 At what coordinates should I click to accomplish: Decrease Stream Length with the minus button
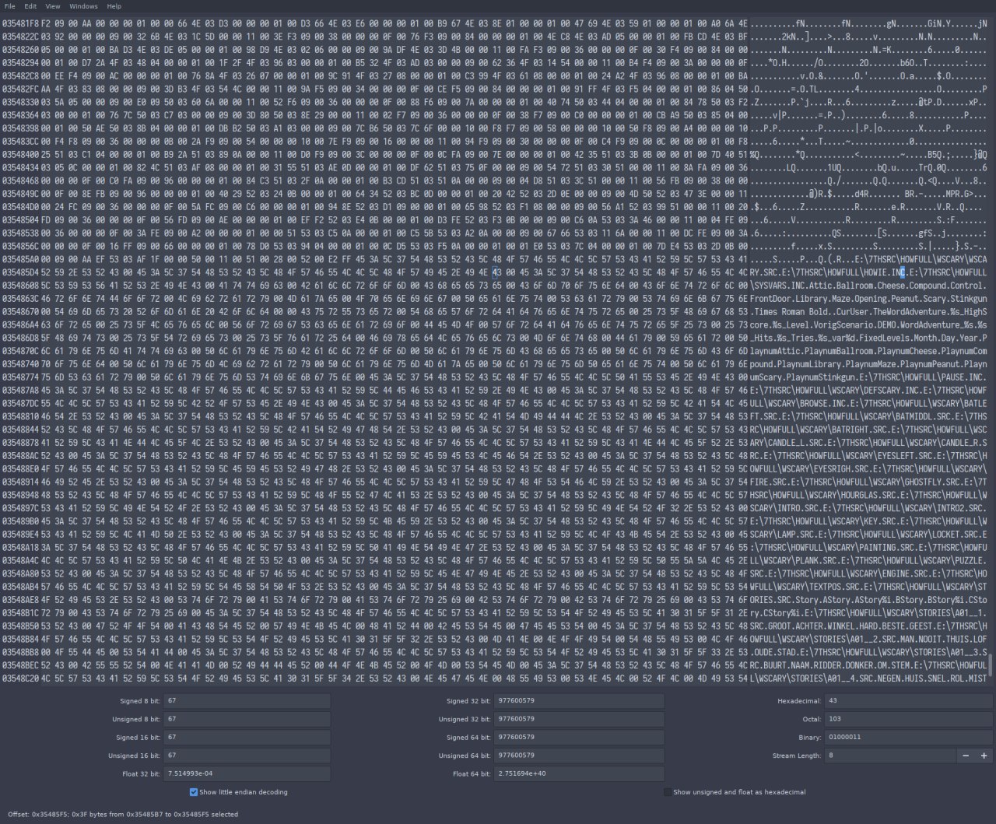(x=966, y=756)
